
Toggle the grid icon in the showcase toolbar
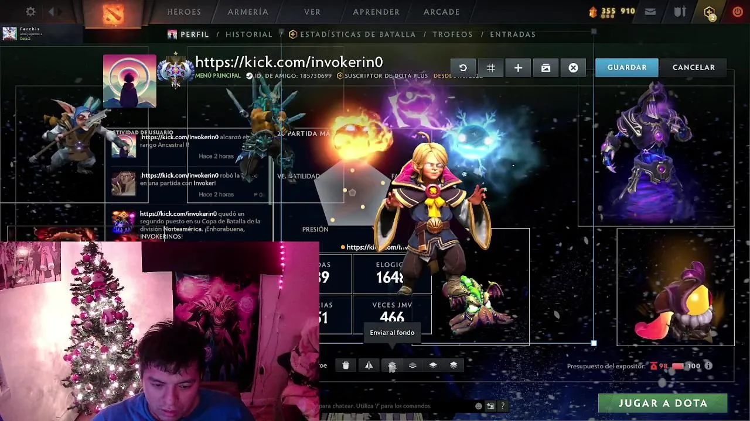491,68
